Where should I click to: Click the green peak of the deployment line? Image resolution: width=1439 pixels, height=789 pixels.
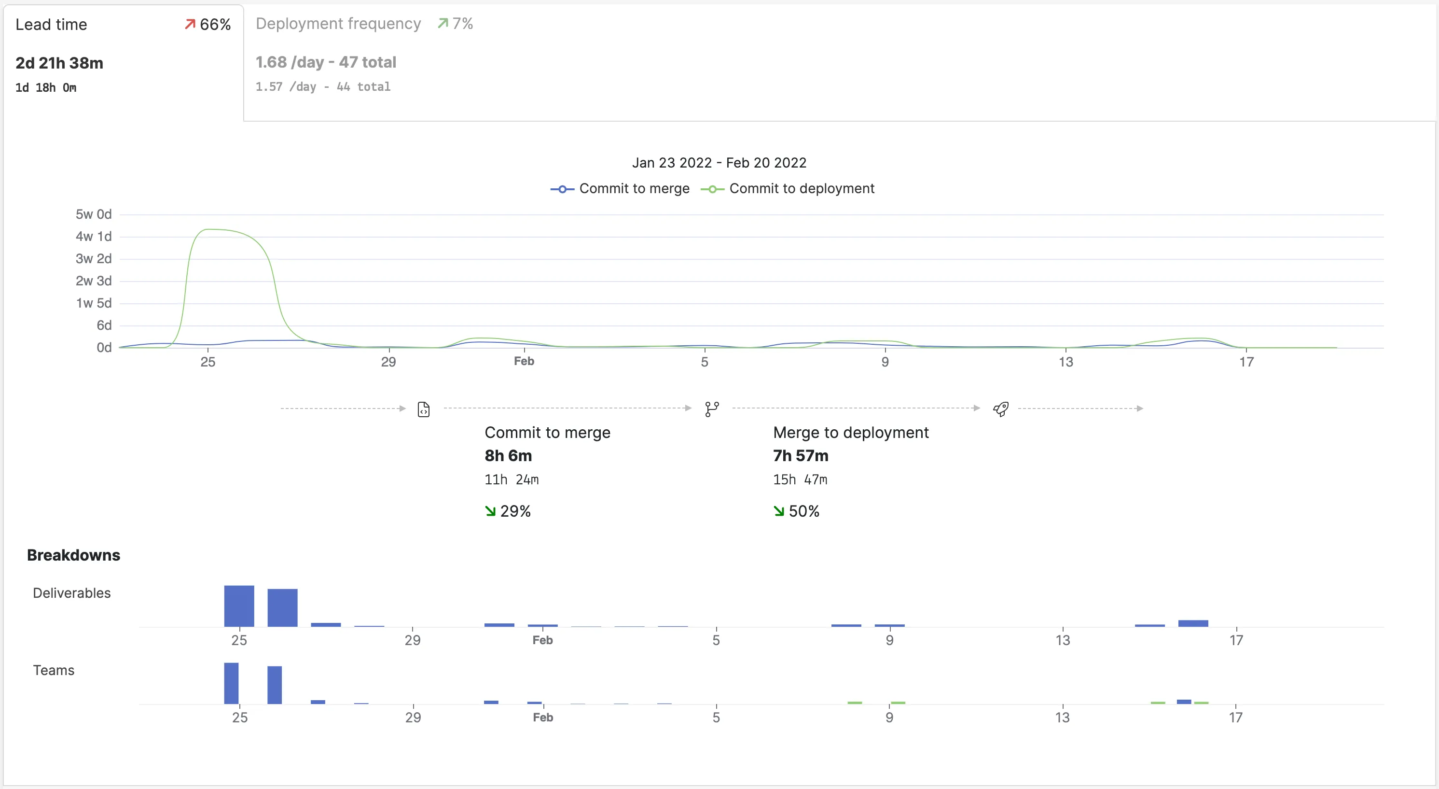(208, 229)
